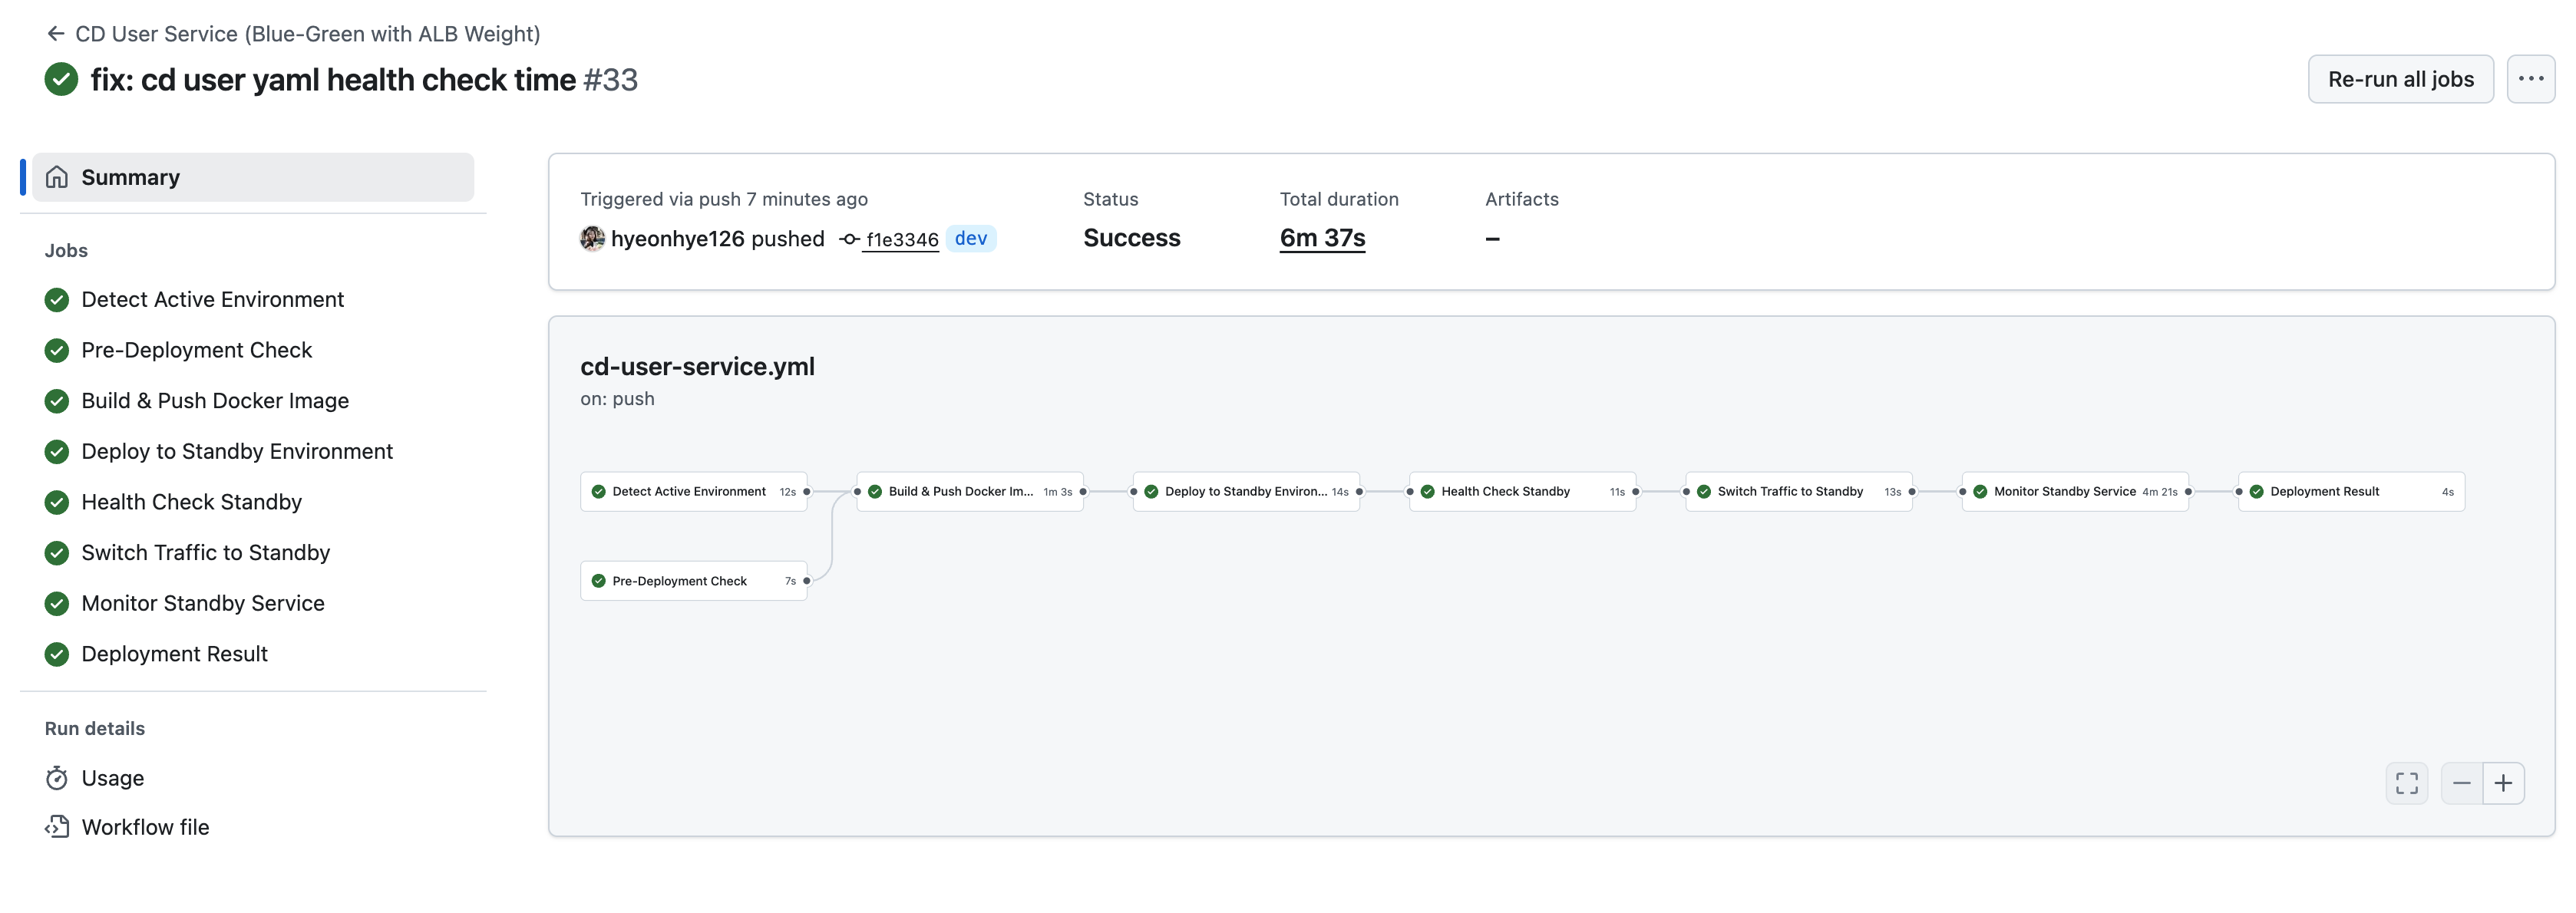The height and width of the screenshot is (913, 2576).
Task: Select the Summary tab in sidebar
Action: click(253, 177)
